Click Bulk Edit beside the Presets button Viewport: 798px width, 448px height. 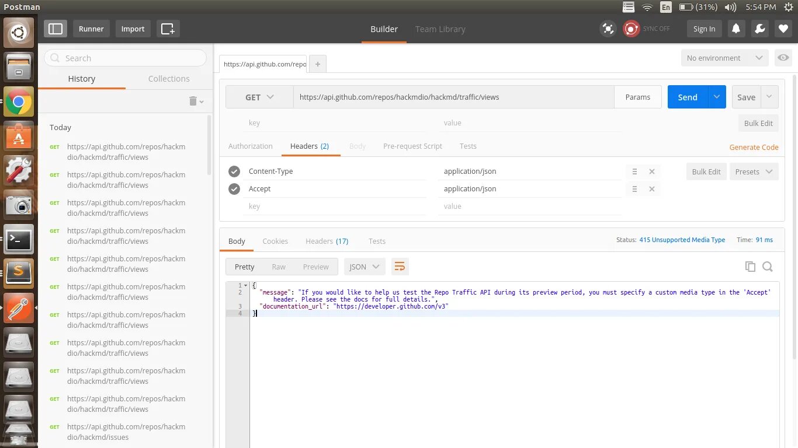706,171
